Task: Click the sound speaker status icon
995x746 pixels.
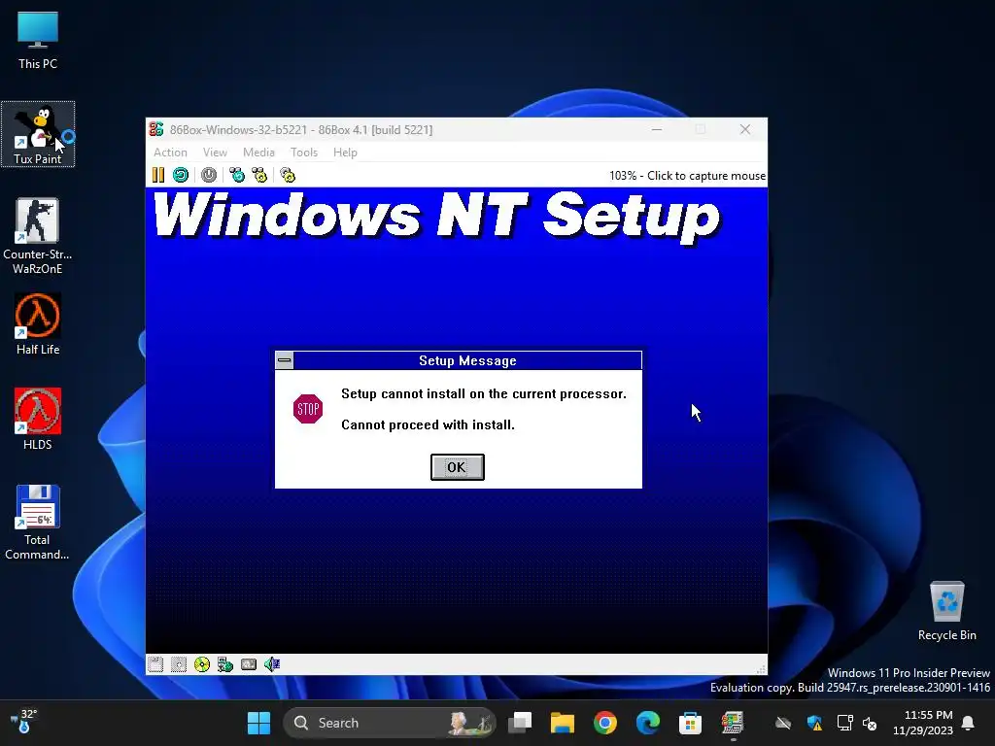Action: click(272, 664)
